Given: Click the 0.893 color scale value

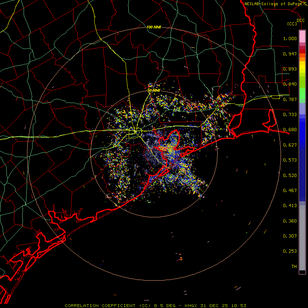Looking at the screenshot, I should point(290,69).
